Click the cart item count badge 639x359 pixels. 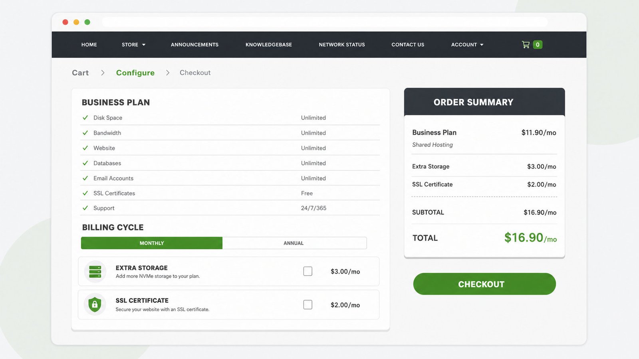(x=538, y=45)
